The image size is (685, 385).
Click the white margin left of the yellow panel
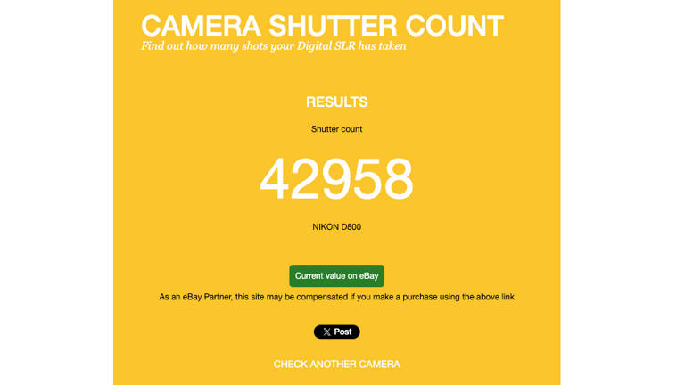pyautogui.click(x=56, y=192)
